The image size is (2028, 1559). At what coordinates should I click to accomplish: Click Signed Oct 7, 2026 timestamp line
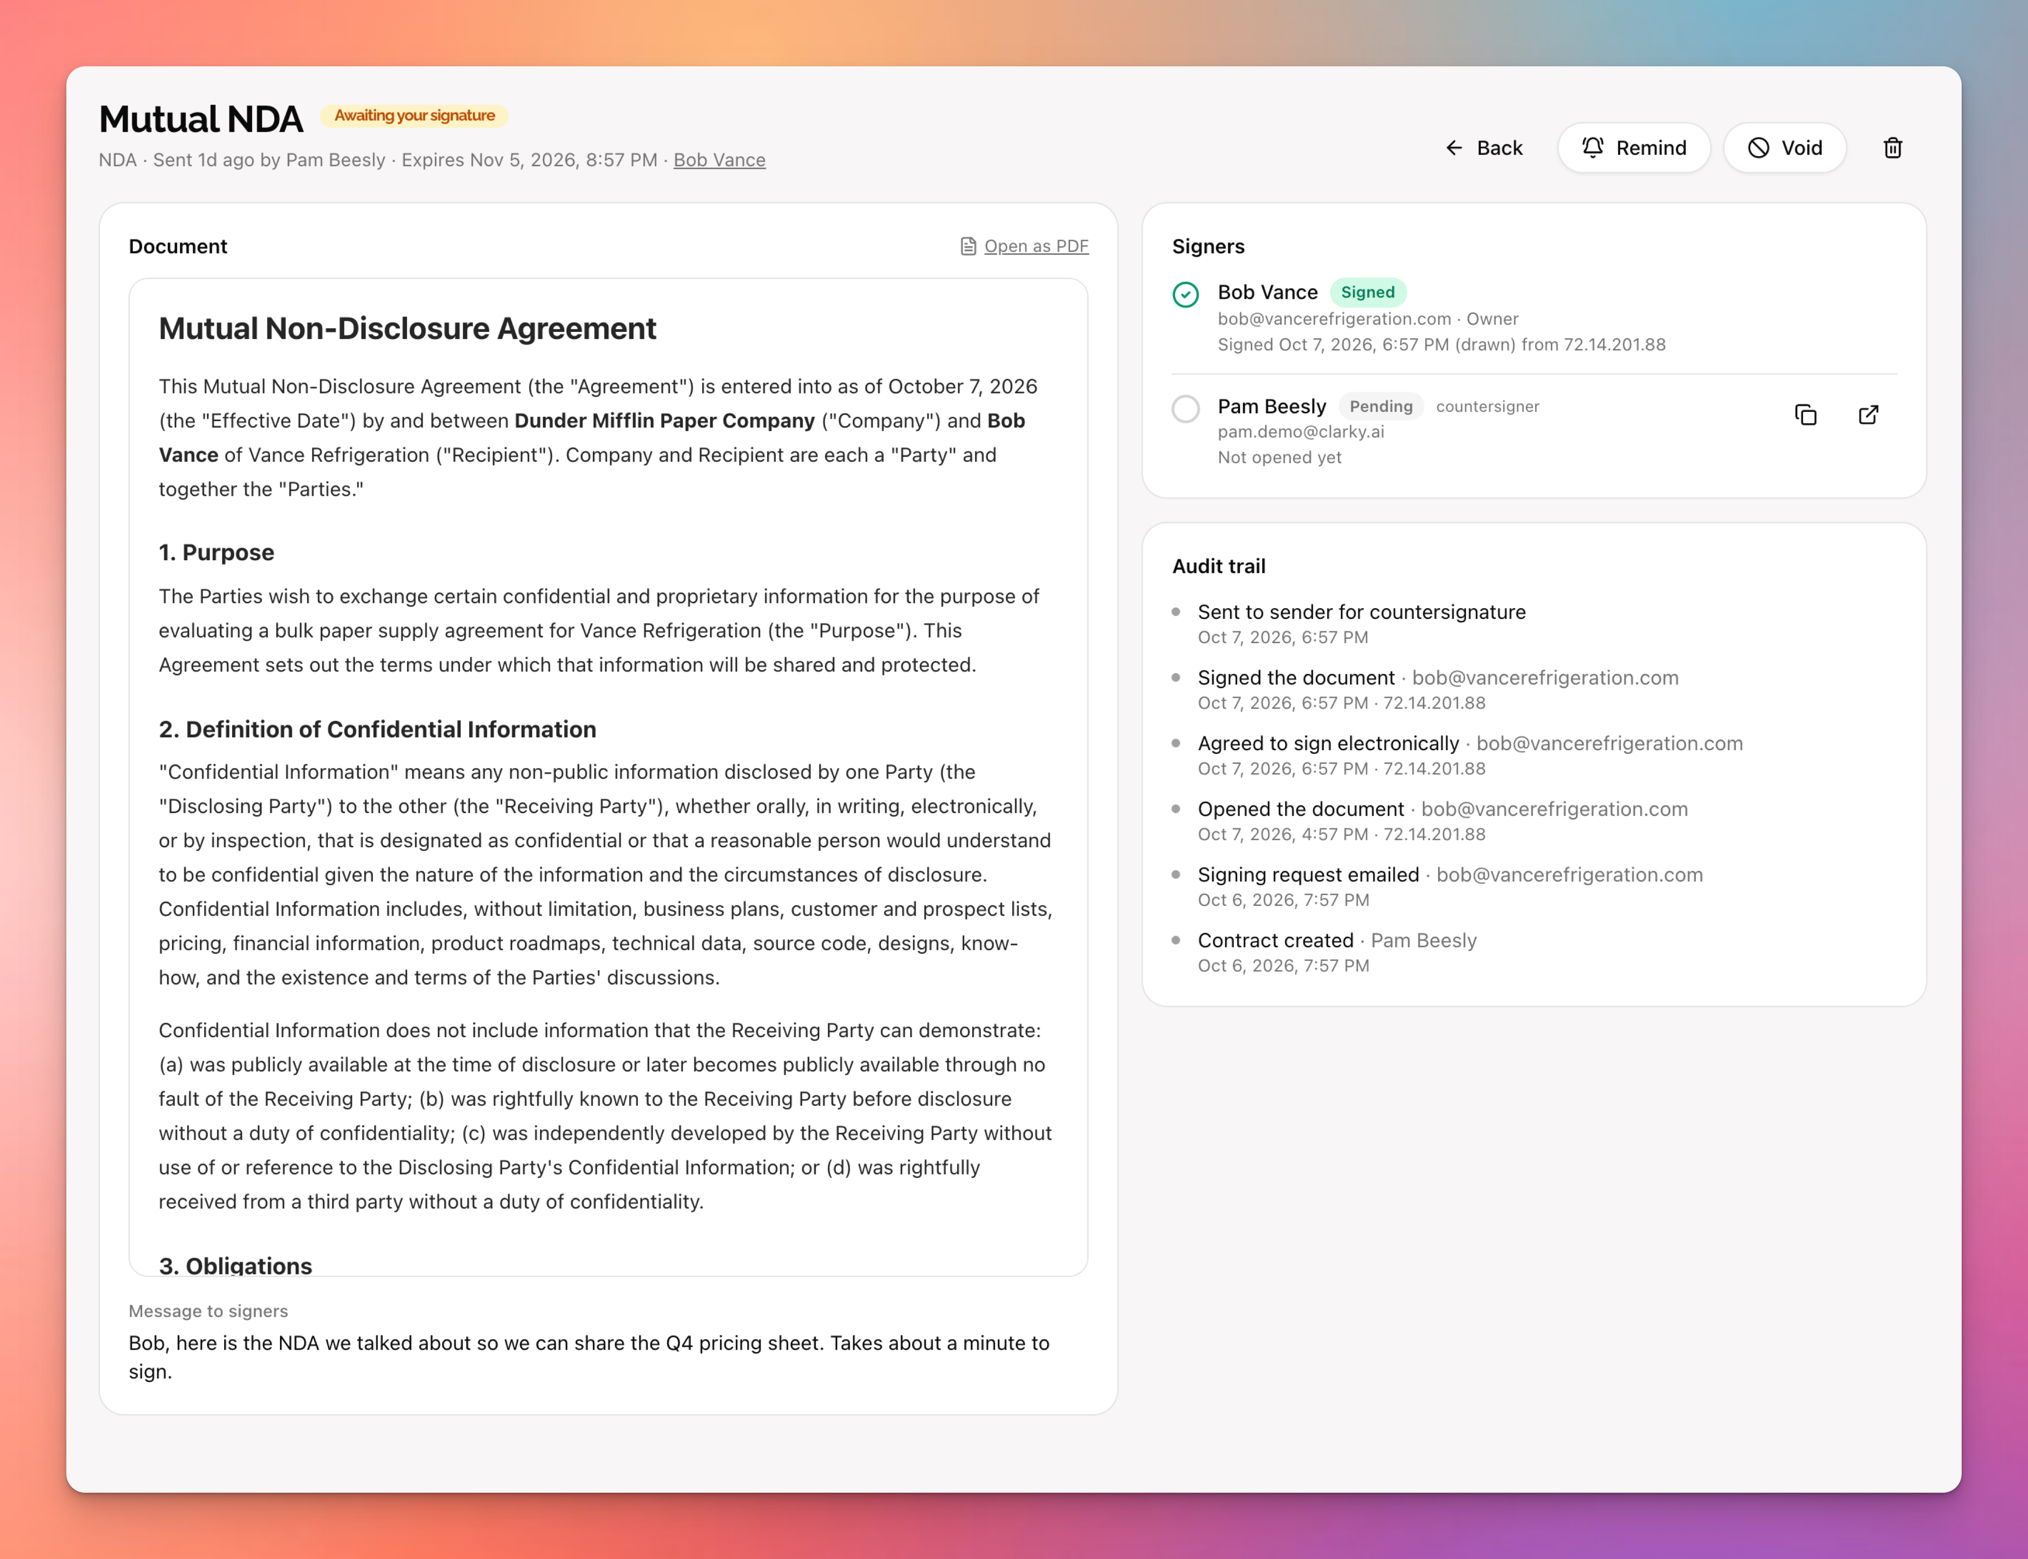pyautogui.click(x=1441, y=344)
